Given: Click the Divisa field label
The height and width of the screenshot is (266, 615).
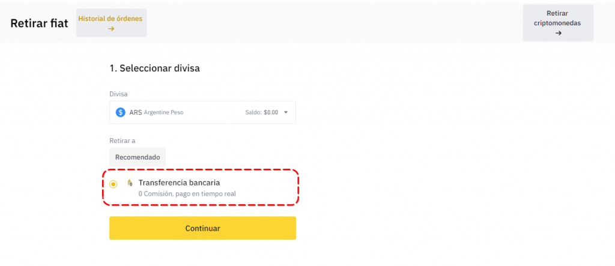Looking at the screenshot, I should 118,94.
